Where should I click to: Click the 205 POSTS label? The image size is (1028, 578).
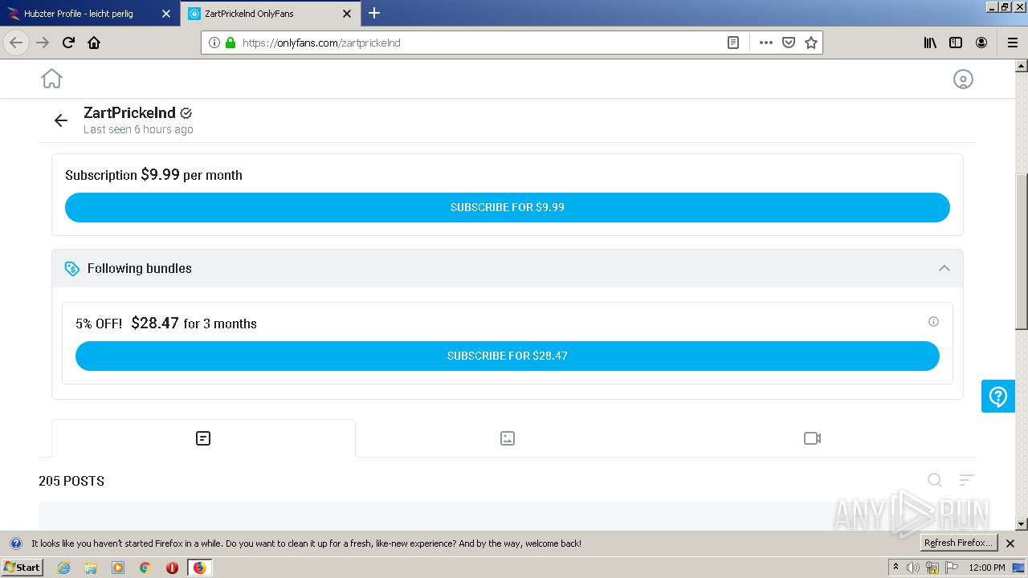tap(71, 481)
